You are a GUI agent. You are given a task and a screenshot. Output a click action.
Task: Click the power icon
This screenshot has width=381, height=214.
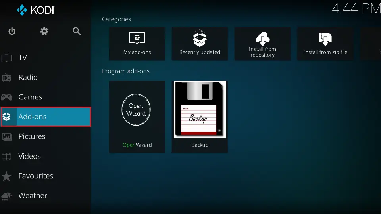point(12,31)
